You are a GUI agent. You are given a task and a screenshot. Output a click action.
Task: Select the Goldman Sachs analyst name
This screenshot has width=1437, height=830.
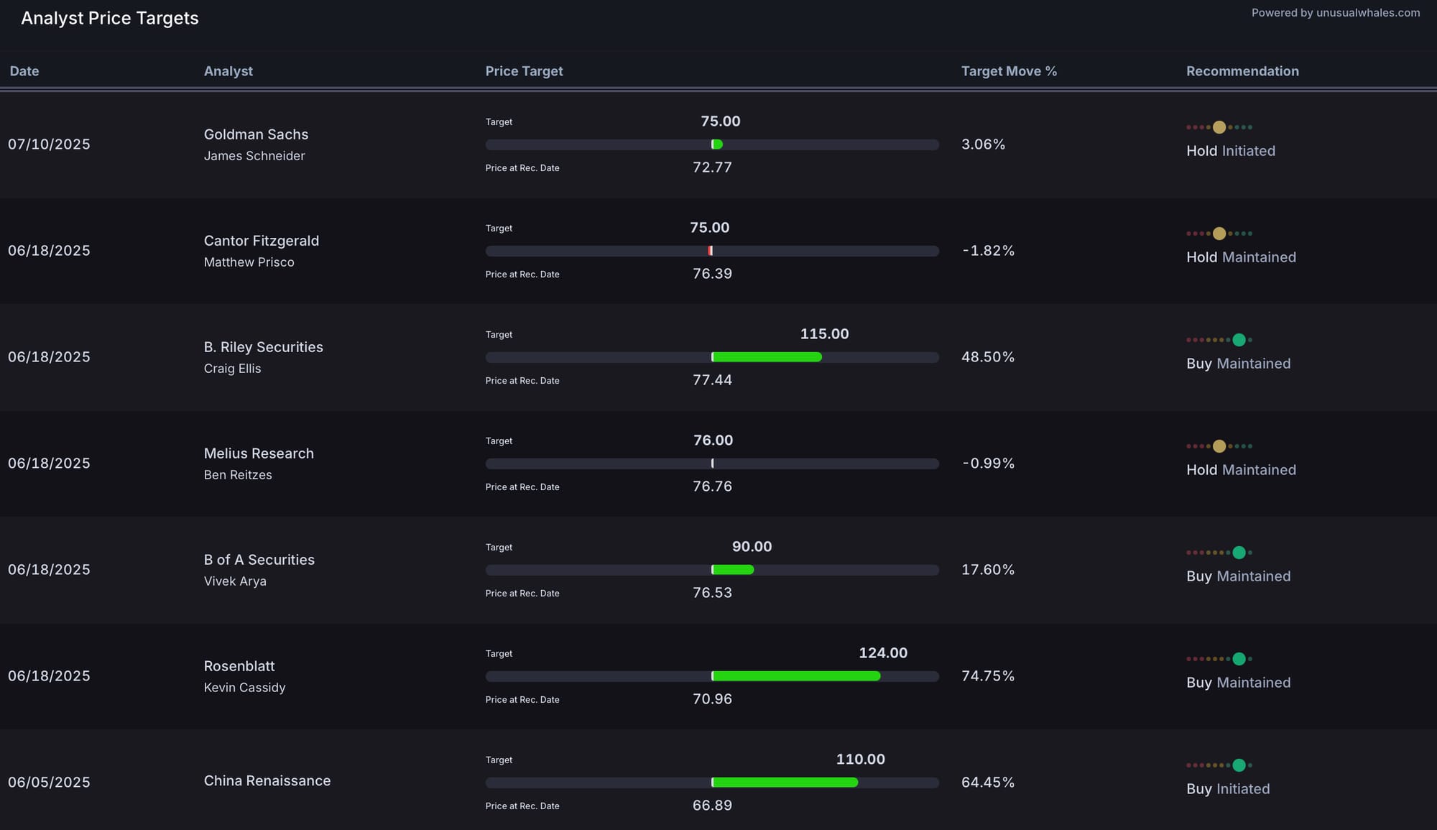click(x=256, y=134)
